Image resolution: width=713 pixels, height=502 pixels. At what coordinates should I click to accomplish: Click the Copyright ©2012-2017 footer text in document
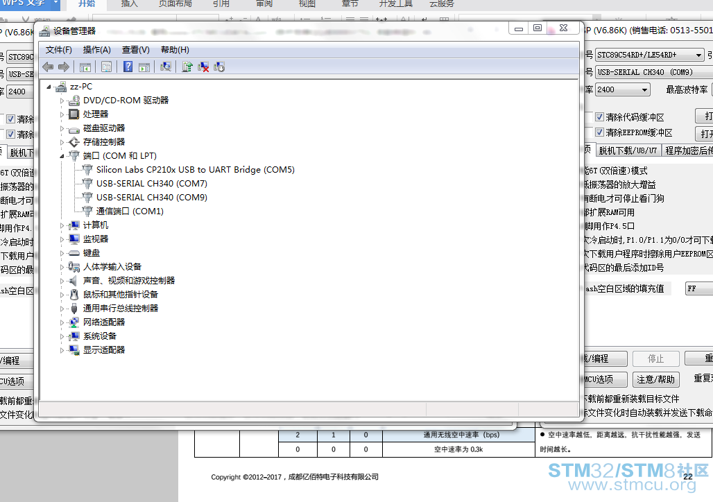pos(295,477)
